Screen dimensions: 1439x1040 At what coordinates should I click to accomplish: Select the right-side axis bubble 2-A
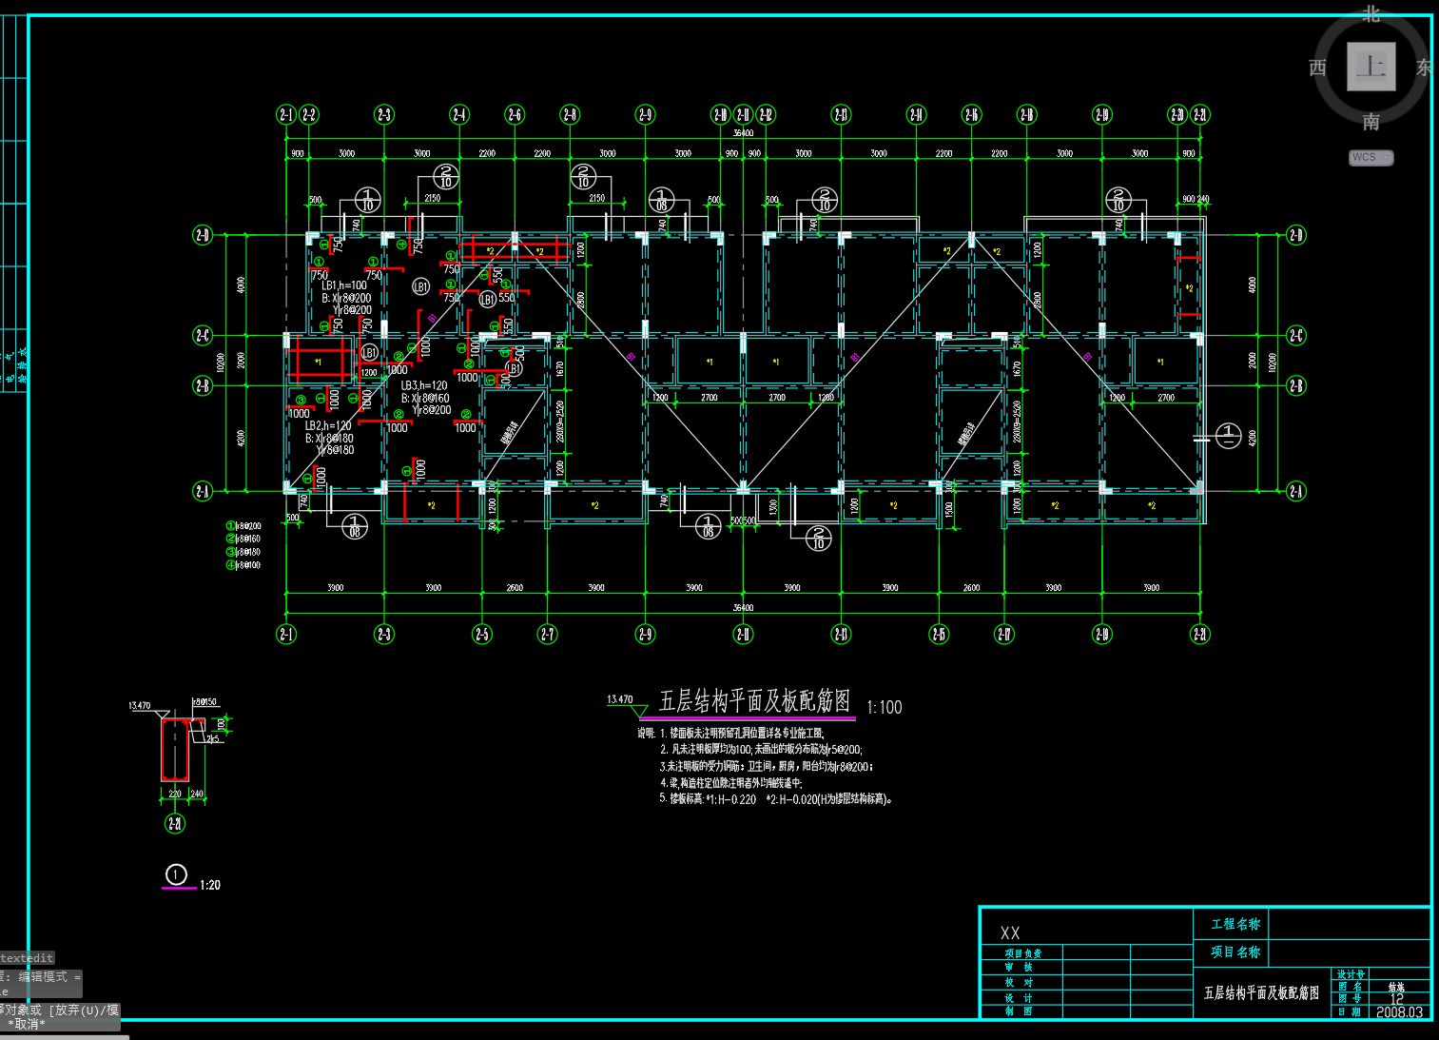pos(1296,491)
